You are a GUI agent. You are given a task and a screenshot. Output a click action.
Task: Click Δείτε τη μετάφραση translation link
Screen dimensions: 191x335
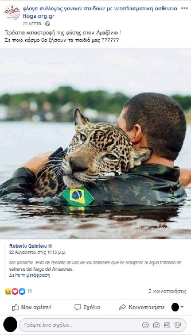(29, 275)
